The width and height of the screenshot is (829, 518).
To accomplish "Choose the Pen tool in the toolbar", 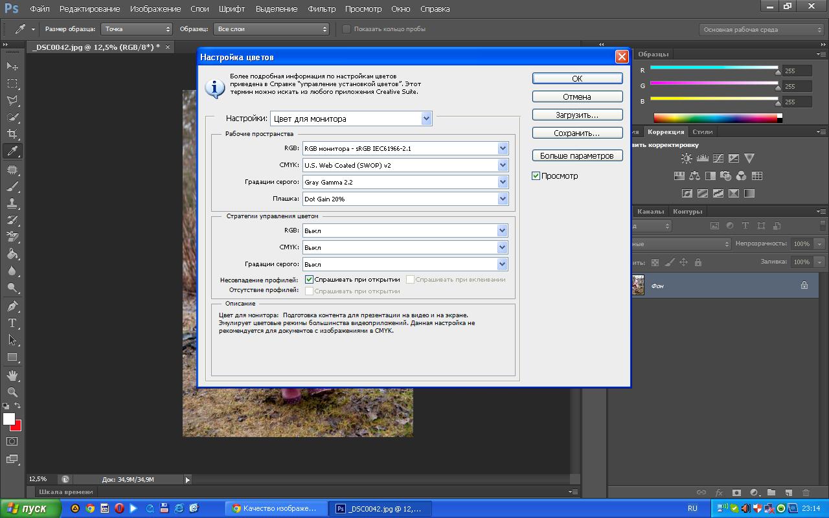I will (x=12, y=306).
